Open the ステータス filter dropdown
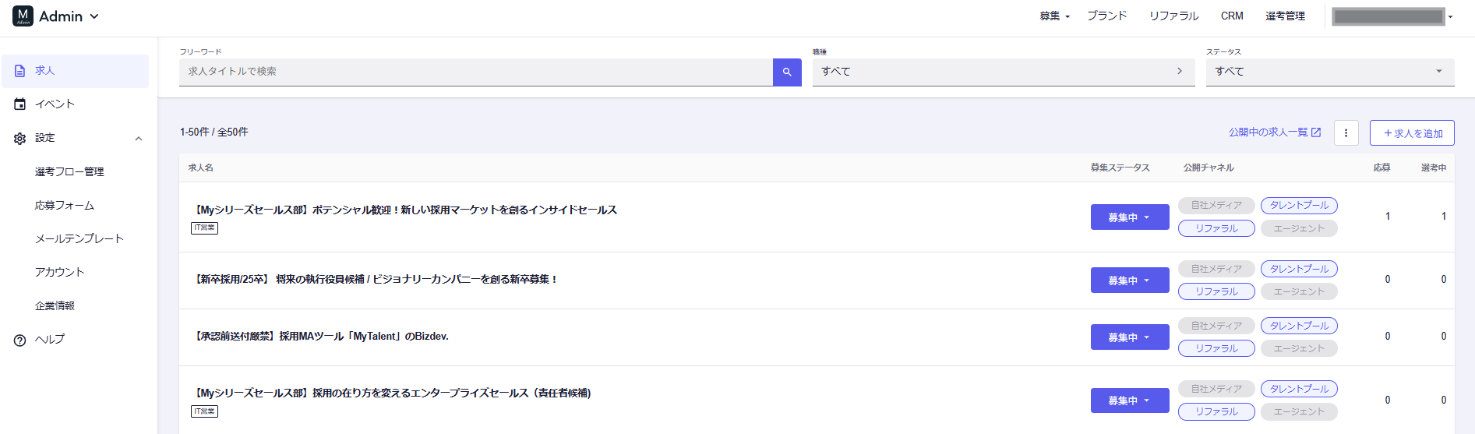1475x434 pixels. (x=1329, y=72)
